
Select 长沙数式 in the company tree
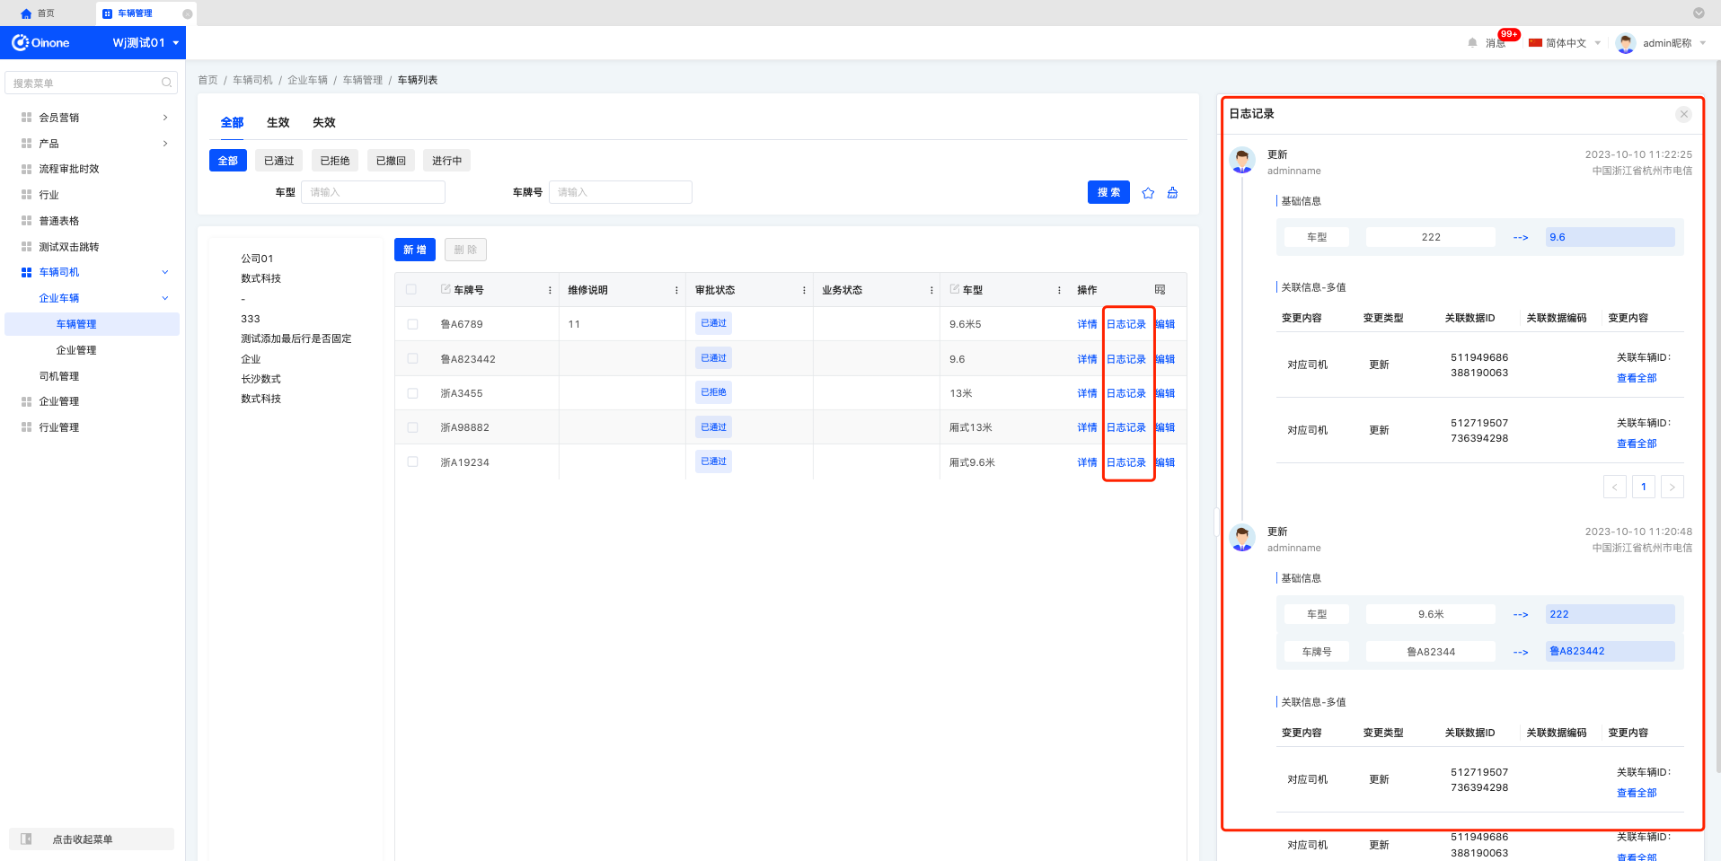(x=260, y=379)
